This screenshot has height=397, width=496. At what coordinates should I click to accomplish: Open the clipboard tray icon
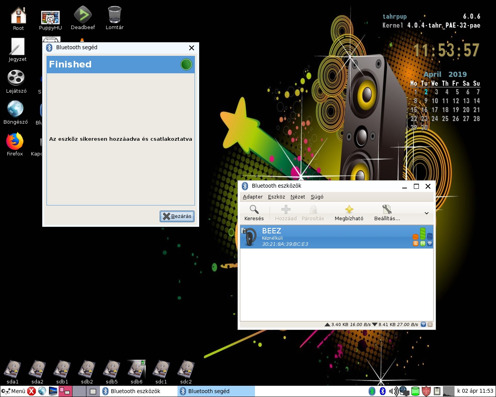pyautogui.click(x=437, y=391)
